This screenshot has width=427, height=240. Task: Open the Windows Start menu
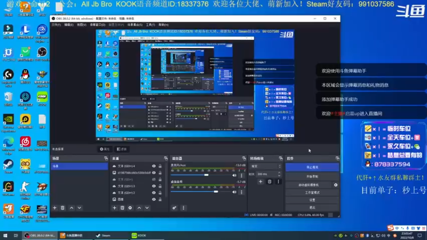click(5, 235)
